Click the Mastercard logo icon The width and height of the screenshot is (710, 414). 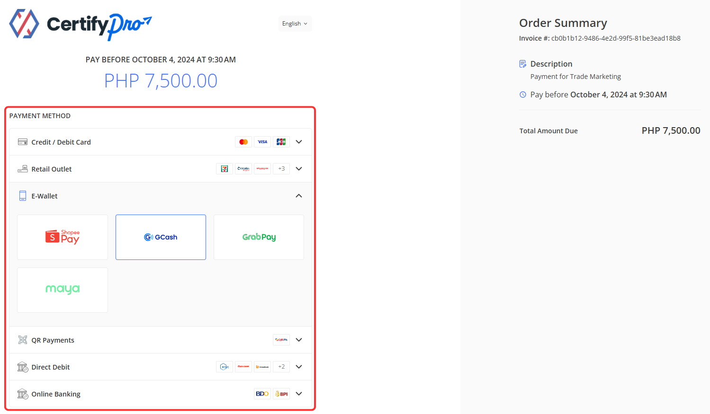click(243, 142)
